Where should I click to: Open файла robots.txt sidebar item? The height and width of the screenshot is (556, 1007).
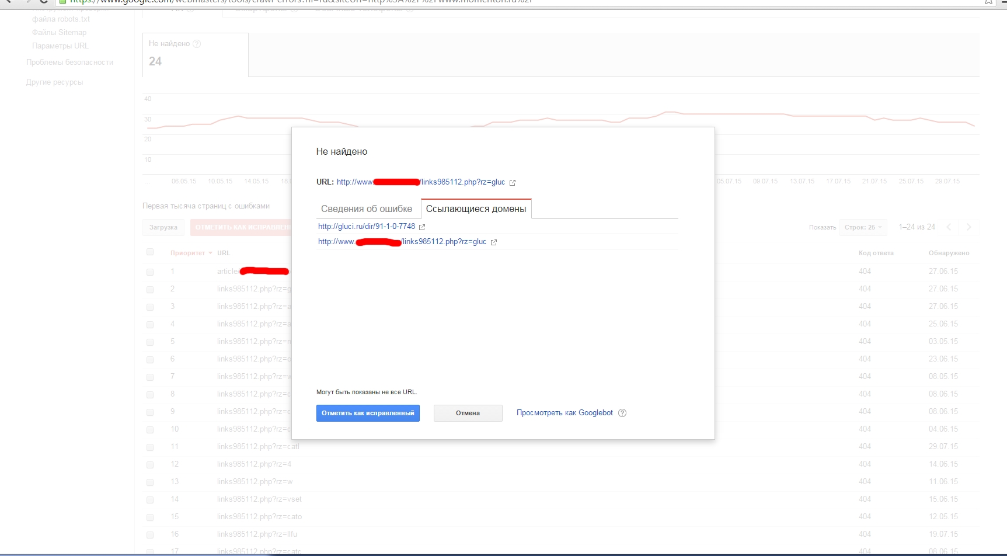pyautogui.click(x=61, y=19)
